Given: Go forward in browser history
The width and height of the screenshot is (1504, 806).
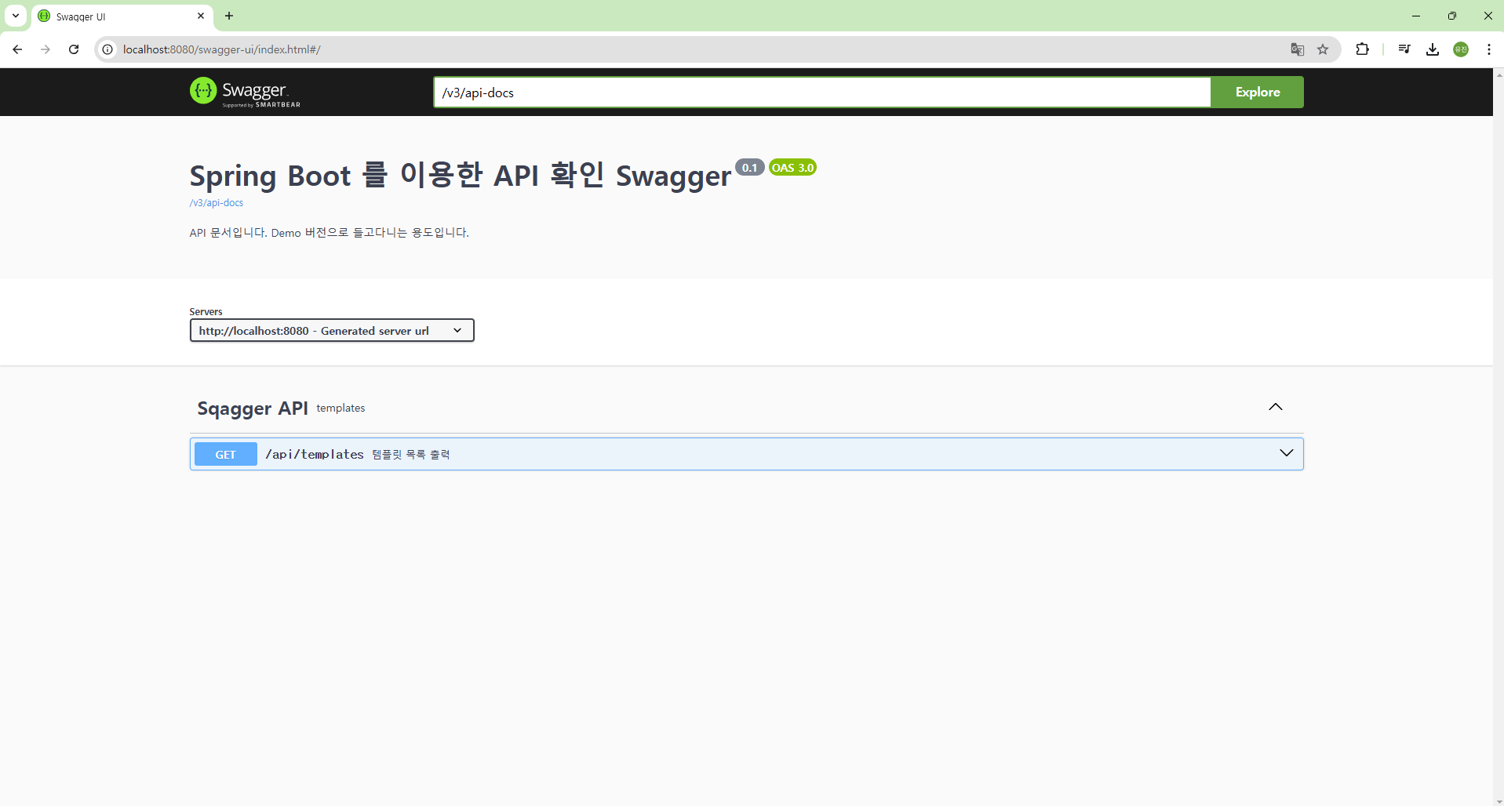Looking at the screenshot, I should click(46, 49).
